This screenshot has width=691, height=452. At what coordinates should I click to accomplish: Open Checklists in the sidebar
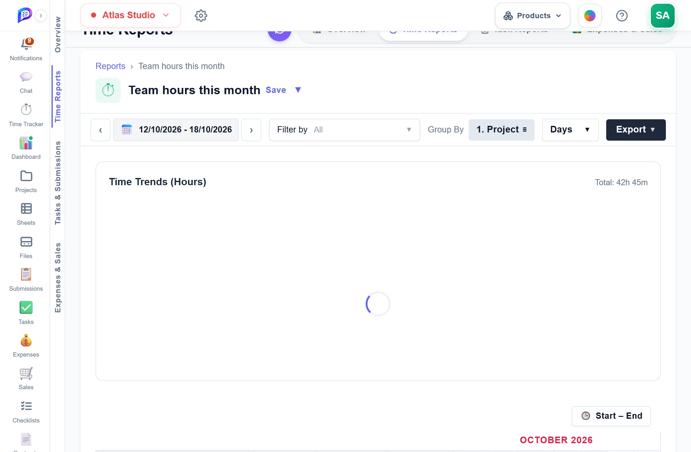click(x=26, y=412)
